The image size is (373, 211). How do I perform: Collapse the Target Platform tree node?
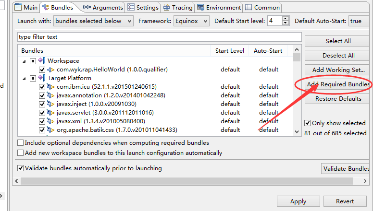coord(24,79)
